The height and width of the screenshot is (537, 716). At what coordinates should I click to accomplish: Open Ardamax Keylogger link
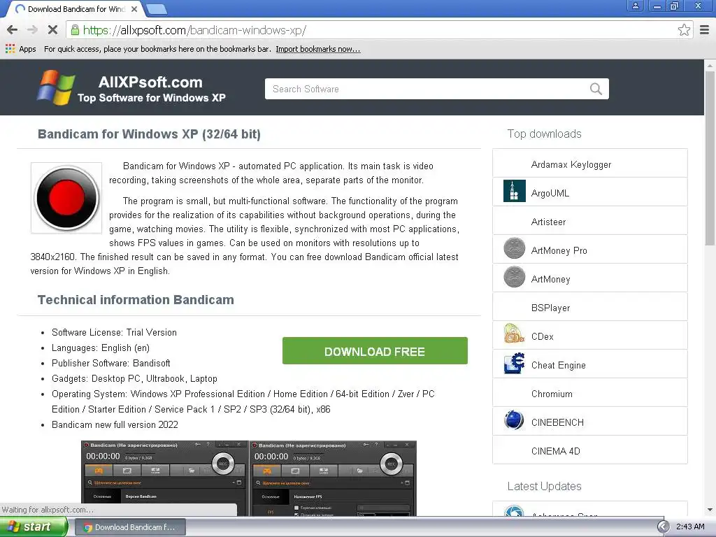571,164
